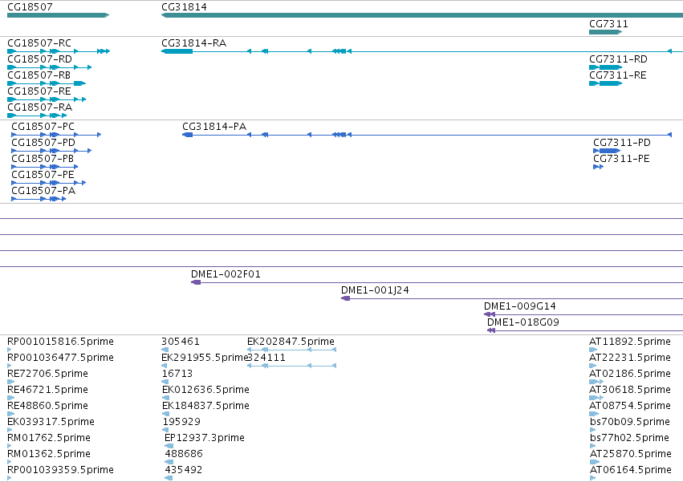Open EST RM01762.5prime
The width and height of the screenshot is (683, 482).
tap(49, 438)
